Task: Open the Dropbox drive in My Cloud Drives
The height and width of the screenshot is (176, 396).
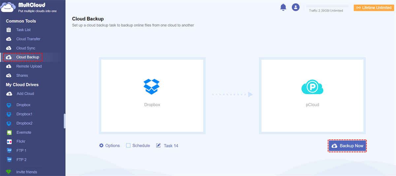Action: tap(23, 105)
